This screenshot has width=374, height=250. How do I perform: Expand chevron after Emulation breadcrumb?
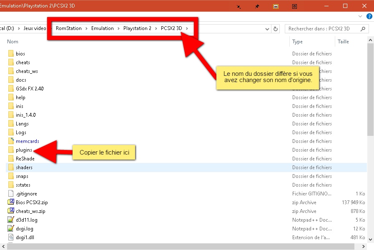tap(118, 28)
